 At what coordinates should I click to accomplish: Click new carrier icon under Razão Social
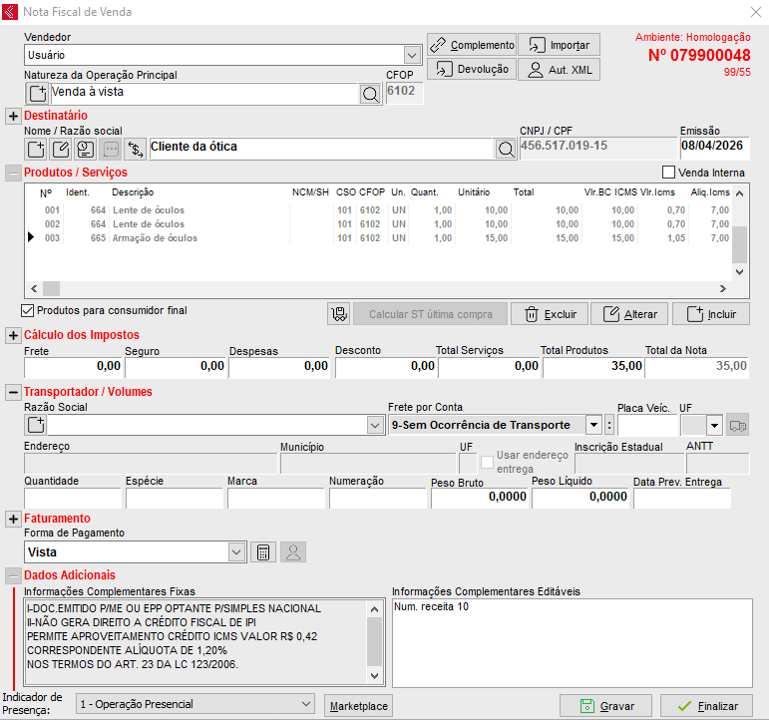(36, 425)
